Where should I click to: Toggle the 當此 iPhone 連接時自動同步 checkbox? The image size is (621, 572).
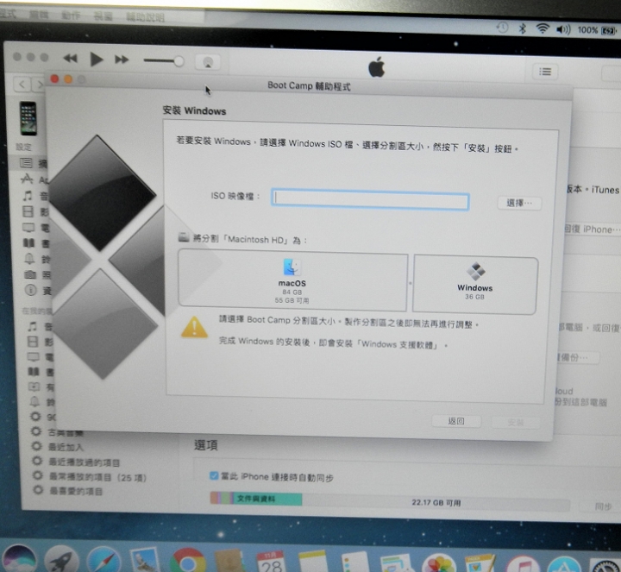(214, 475)
